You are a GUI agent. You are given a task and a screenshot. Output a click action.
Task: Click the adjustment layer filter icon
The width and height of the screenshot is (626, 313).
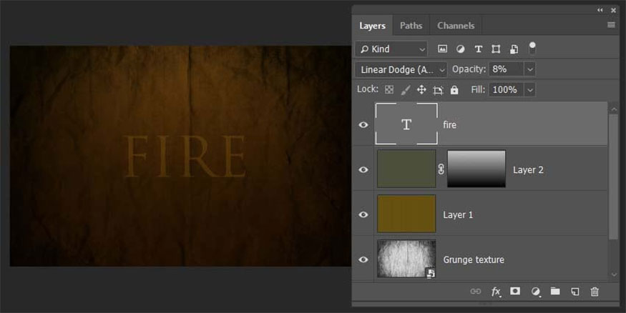click(460, 49)
